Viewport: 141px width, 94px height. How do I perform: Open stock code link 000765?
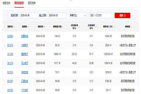[x=10, y=90]
